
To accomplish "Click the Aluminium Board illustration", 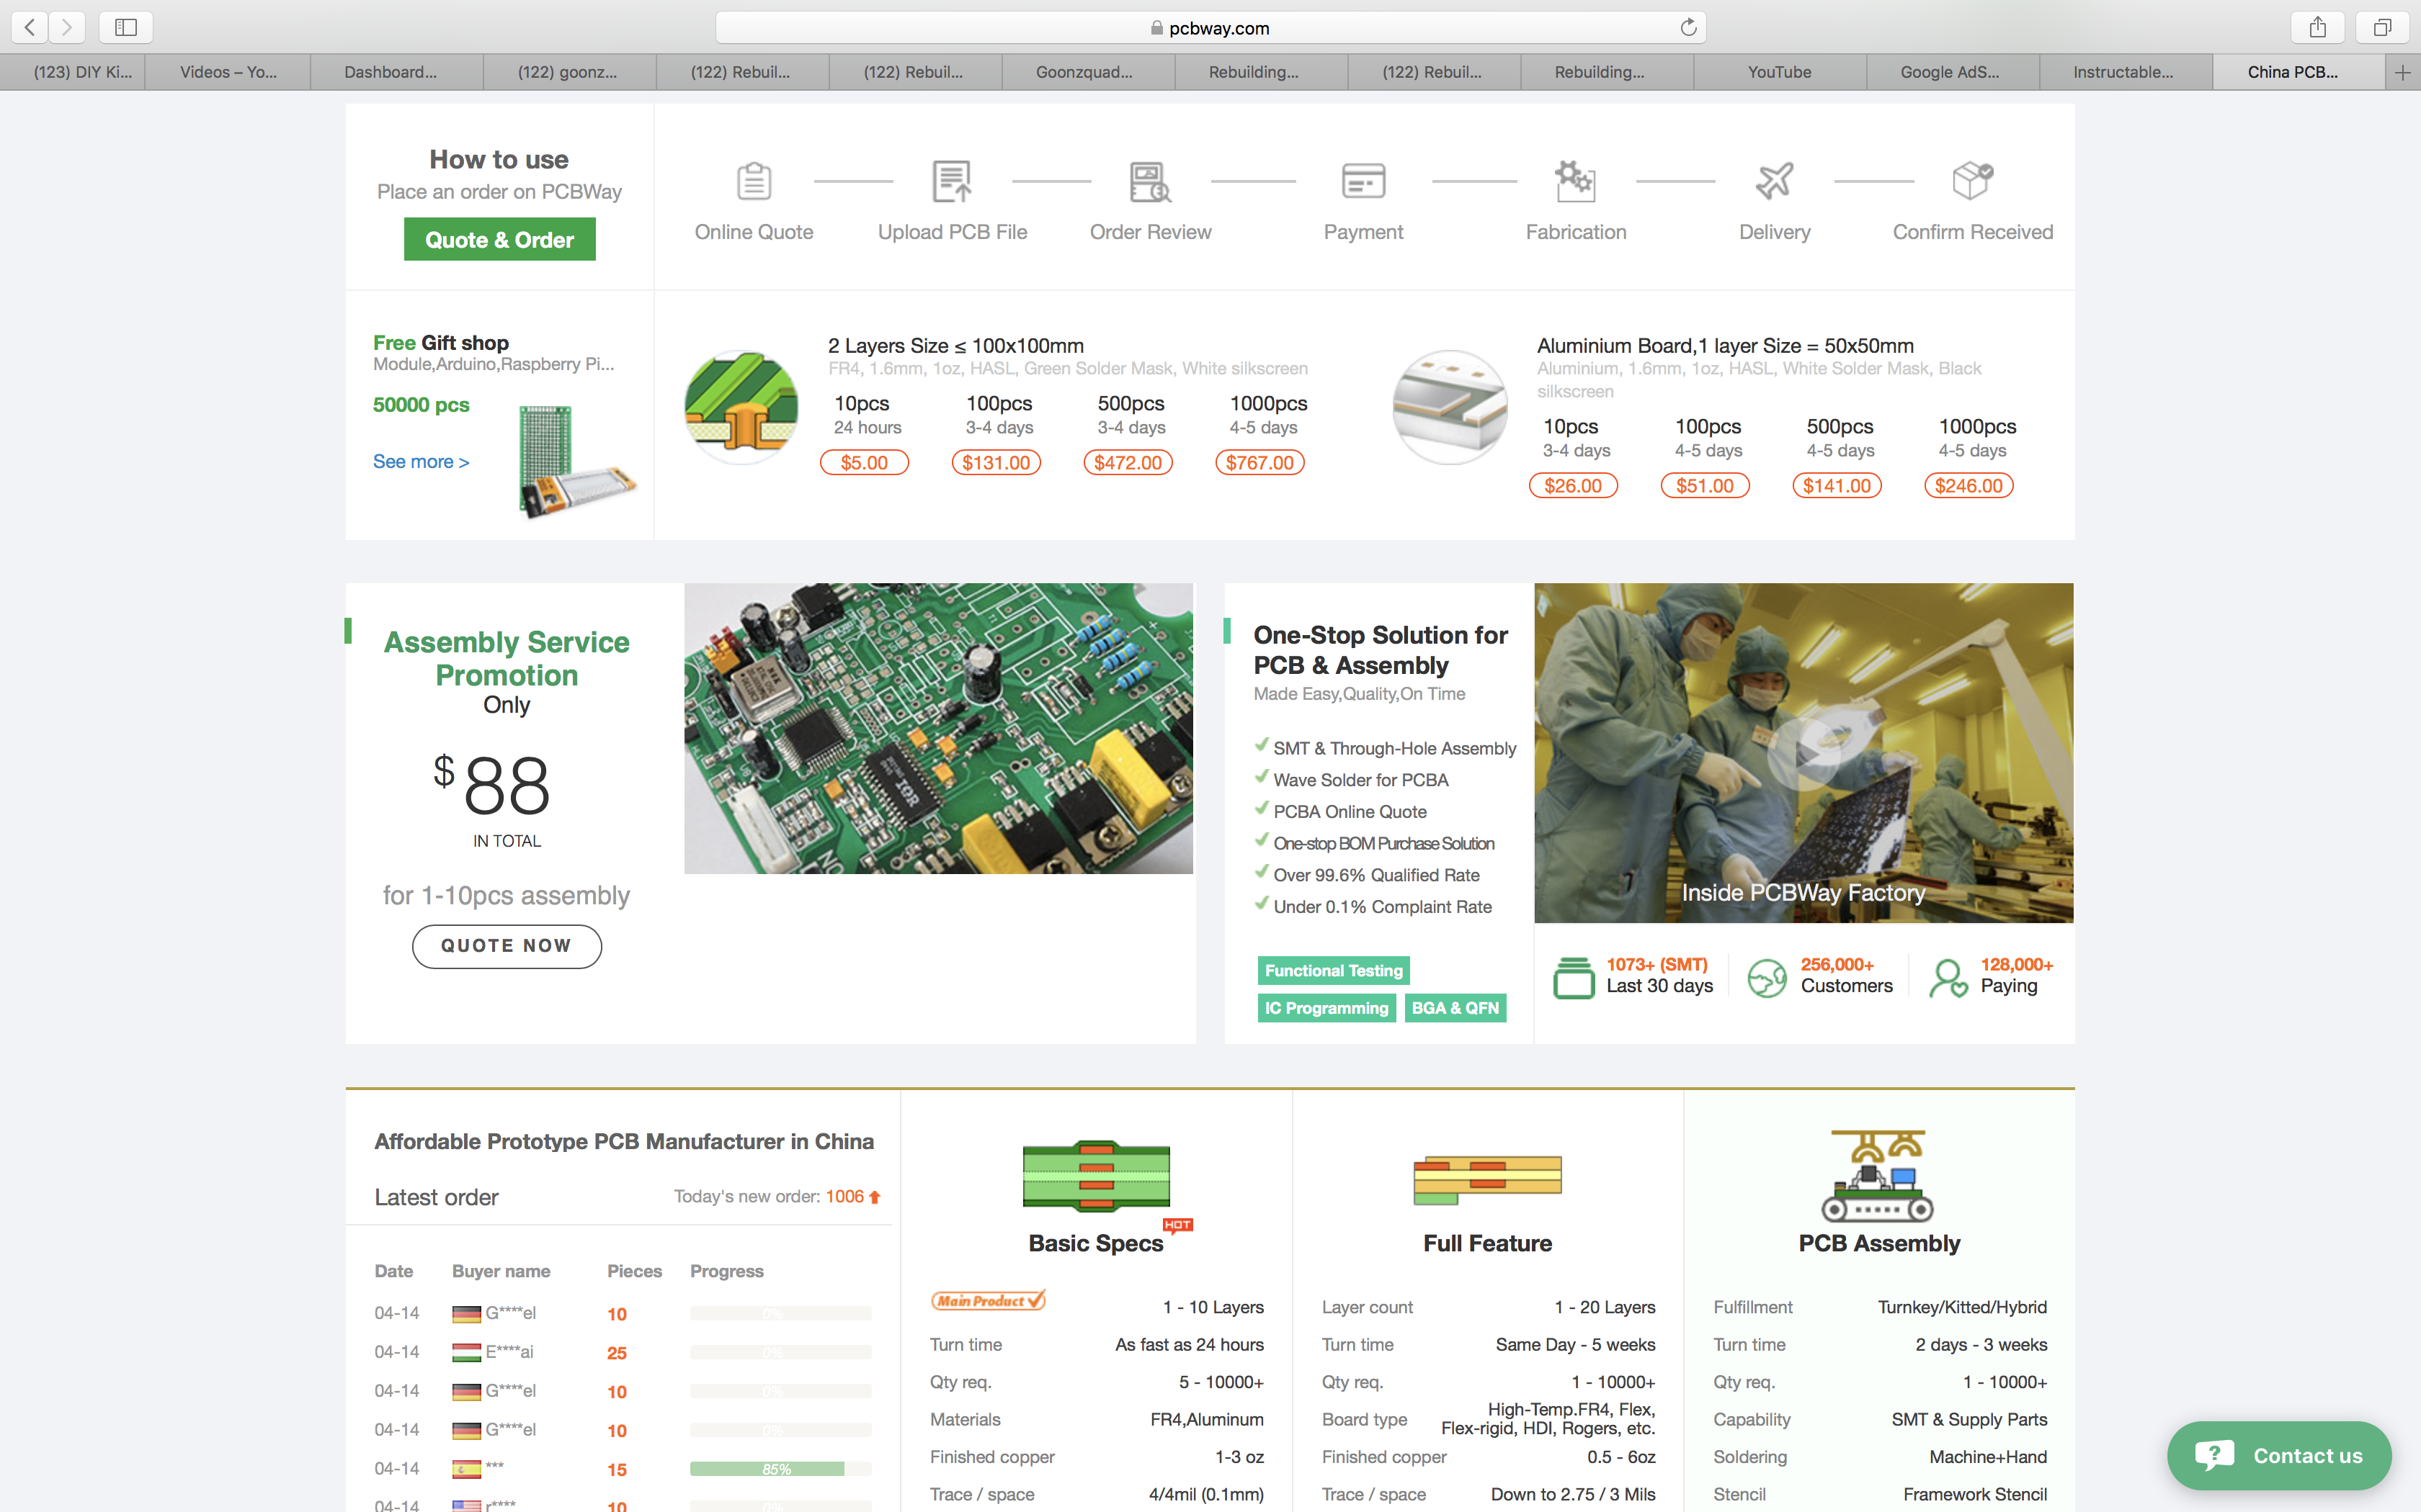I will coord(1450,406).
